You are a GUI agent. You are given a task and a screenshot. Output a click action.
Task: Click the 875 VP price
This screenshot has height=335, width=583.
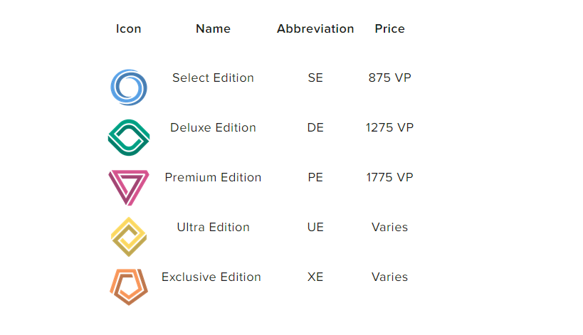point(389,78)
